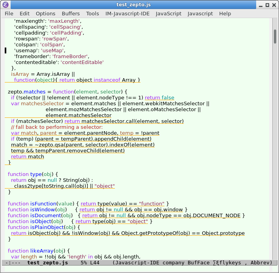Open the Buffers menu
Image resolution: width=279 pixels, height=273 pixels.
(71, 14)
